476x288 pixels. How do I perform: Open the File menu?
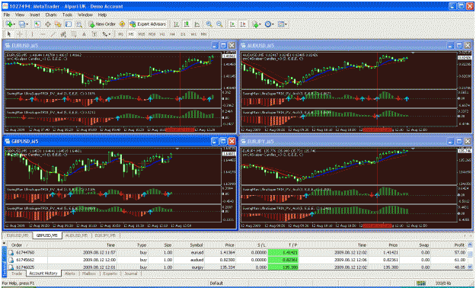point(7,14)
